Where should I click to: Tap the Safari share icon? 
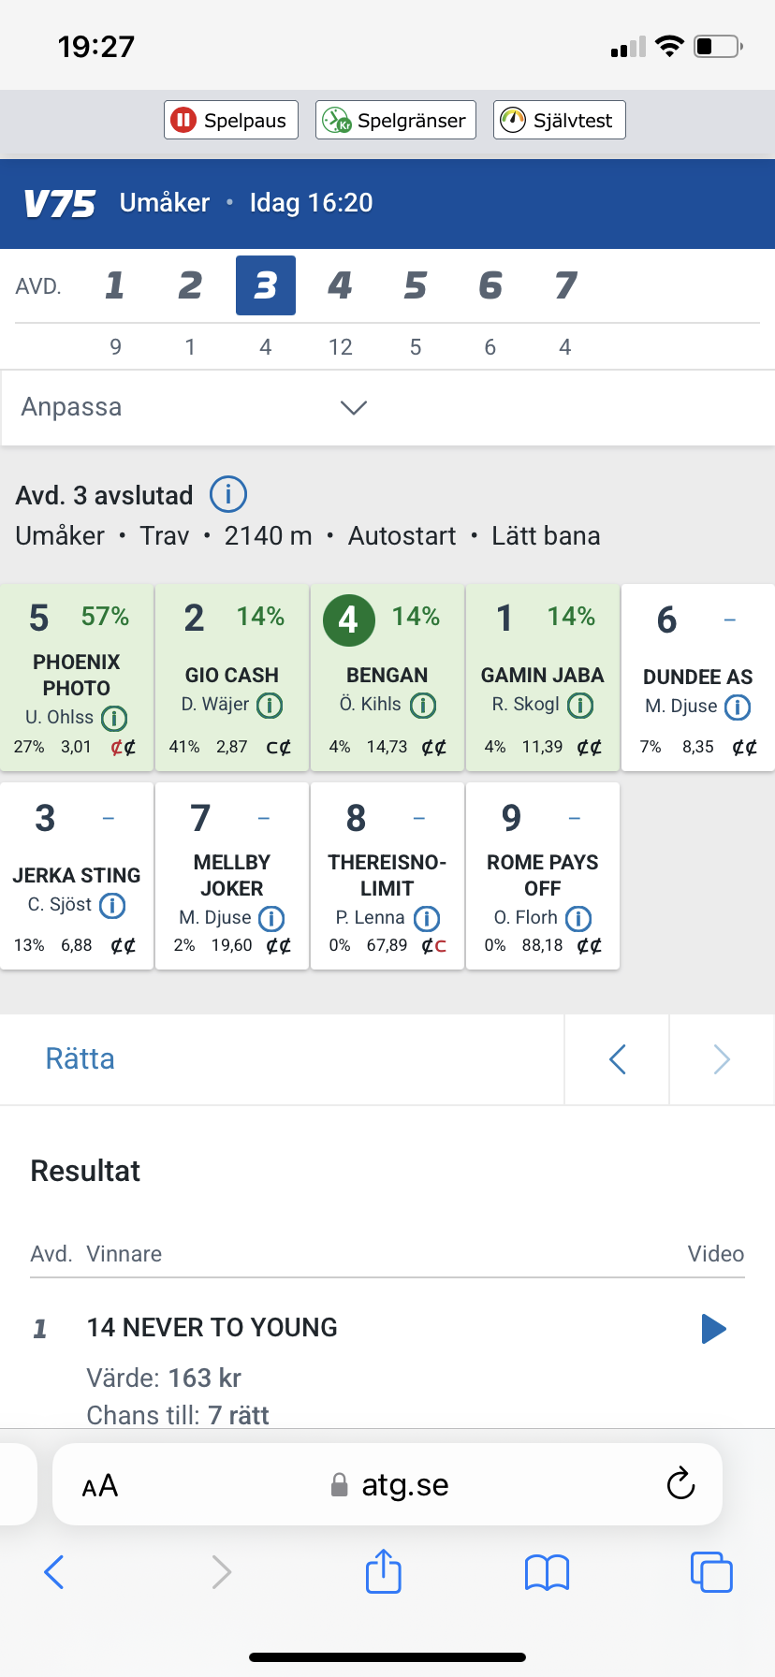tap(383, 1571)
